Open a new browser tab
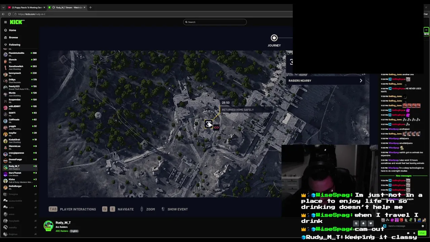This screenshot has height=242, width=430. click(90, 7)
